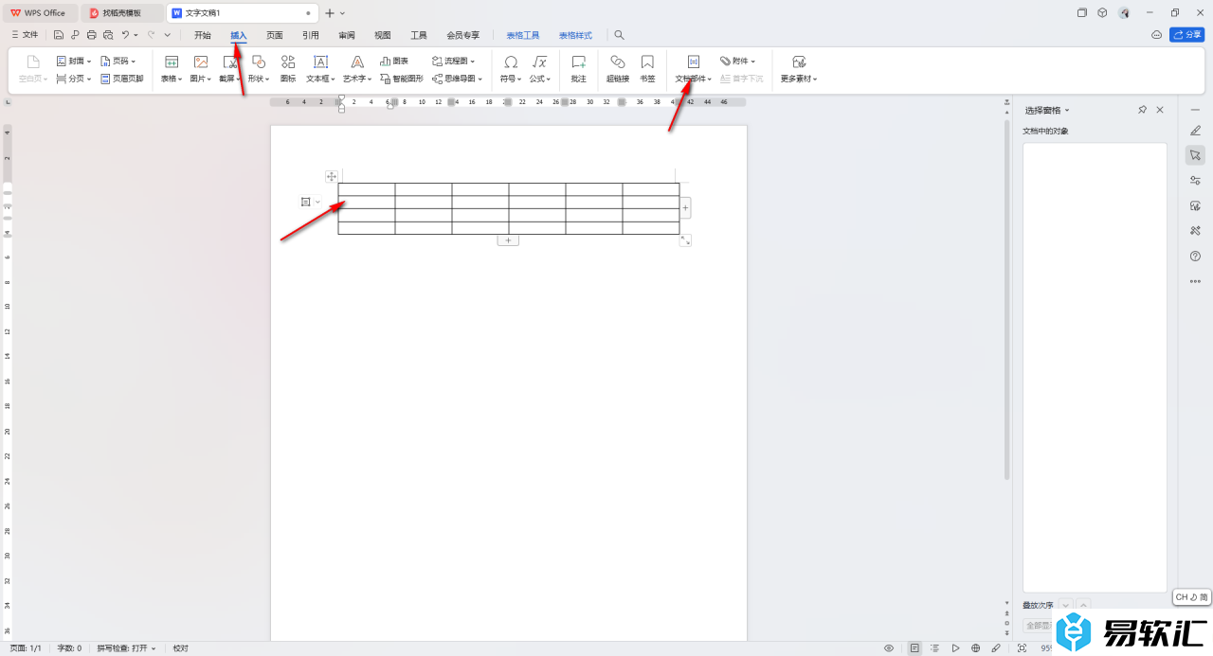
Task: Pin the 选择窗格 selection pane
Action: click(1143, 111)
